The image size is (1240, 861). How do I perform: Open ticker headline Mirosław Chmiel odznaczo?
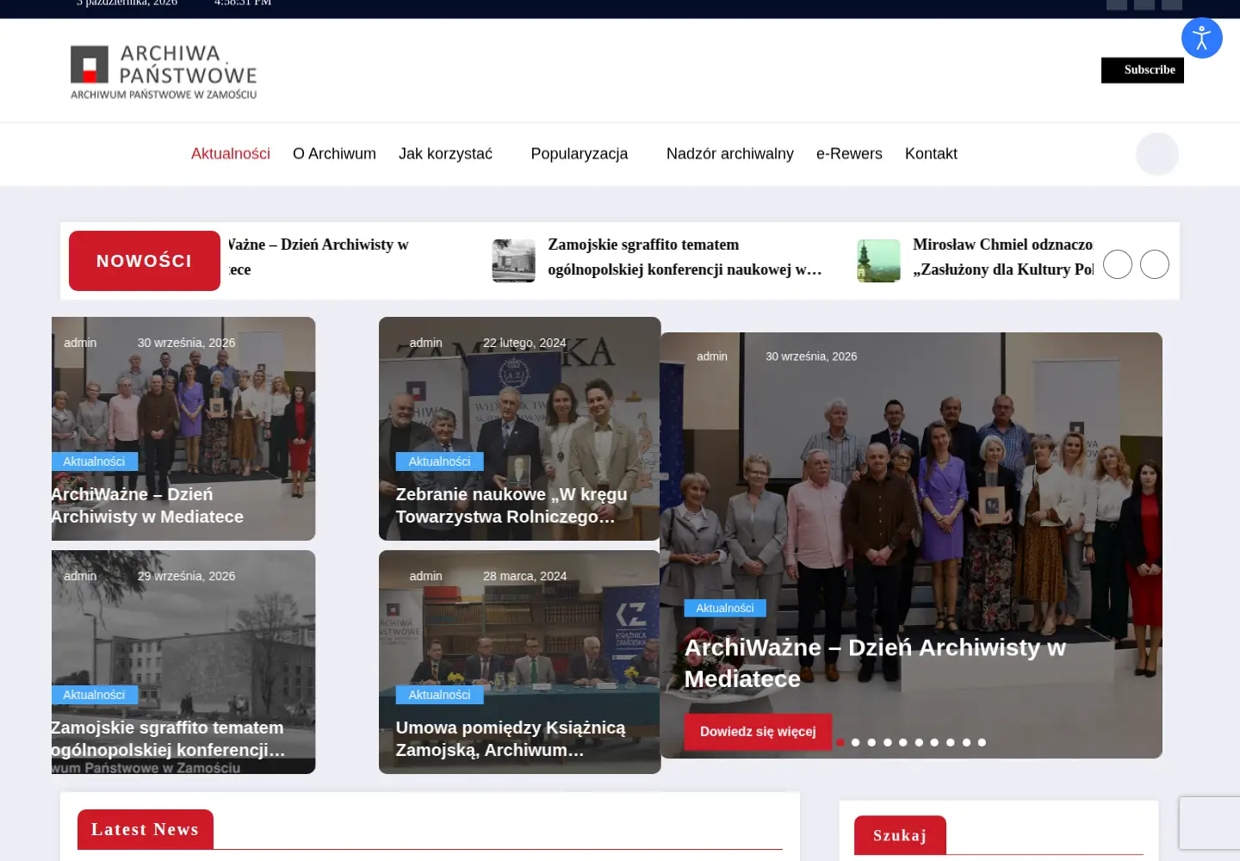pos(1003,257)
